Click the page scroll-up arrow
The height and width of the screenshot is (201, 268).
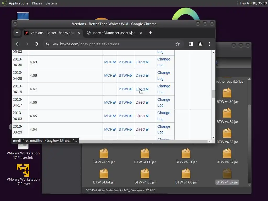tap(213, 52)
